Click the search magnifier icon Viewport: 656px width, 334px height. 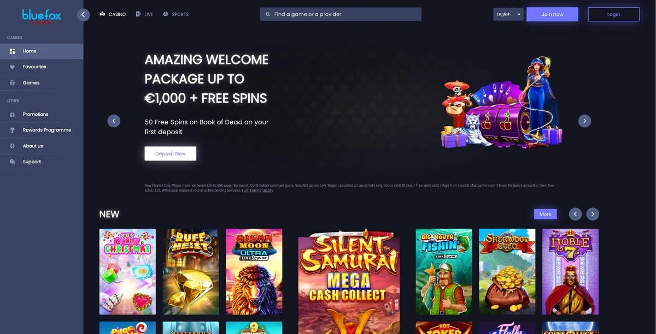268,14
